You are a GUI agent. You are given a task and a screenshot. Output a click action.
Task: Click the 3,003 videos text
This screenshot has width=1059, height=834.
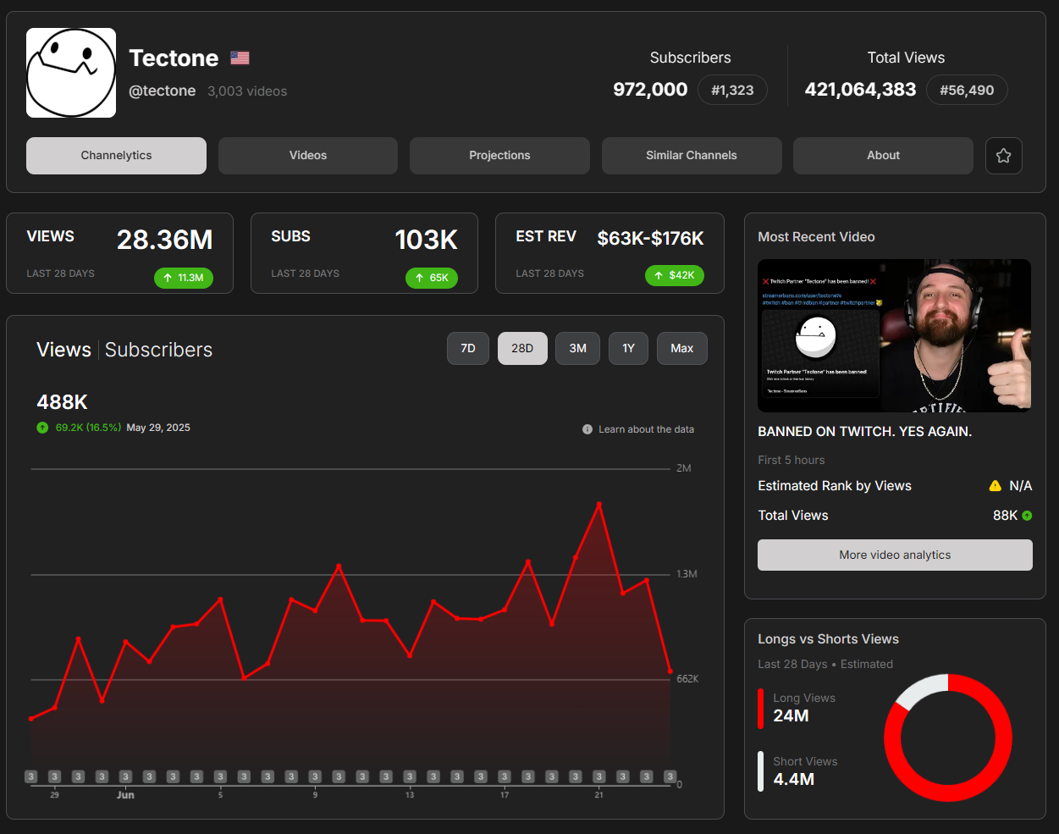tap(247, 91)
